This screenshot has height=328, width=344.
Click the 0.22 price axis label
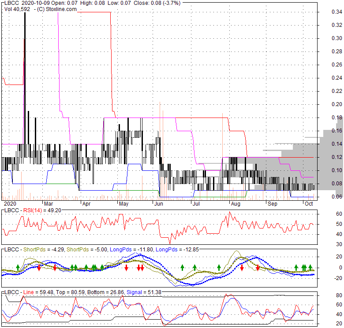(x=337, y=91)
